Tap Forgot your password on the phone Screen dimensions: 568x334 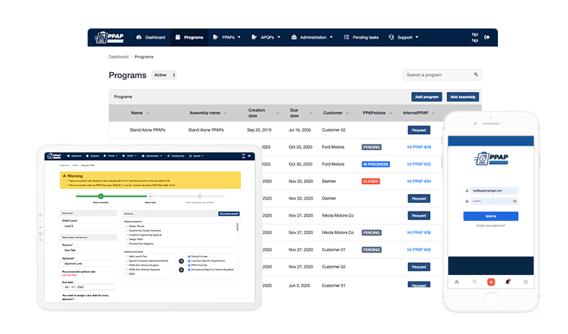pyautogui.click(x=491, y=226)
